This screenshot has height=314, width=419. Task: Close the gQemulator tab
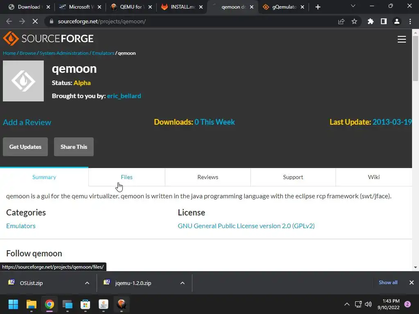tap(302, 7)
